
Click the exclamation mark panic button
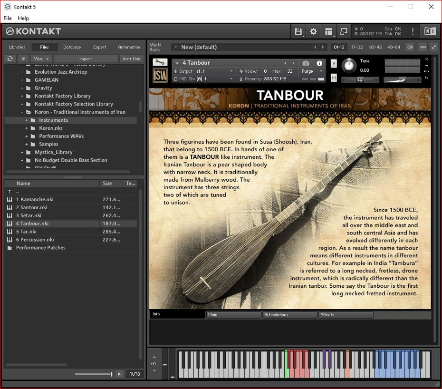(413, 31)
